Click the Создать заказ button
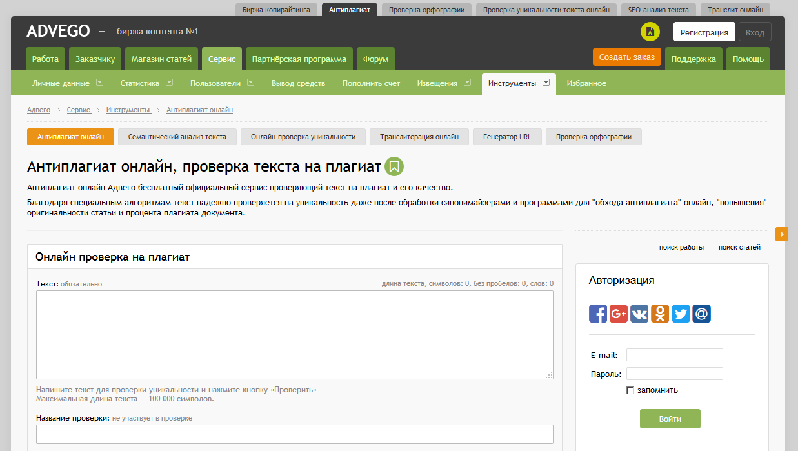The width and height of the screenshot is (798, 451). click(626, 57)
